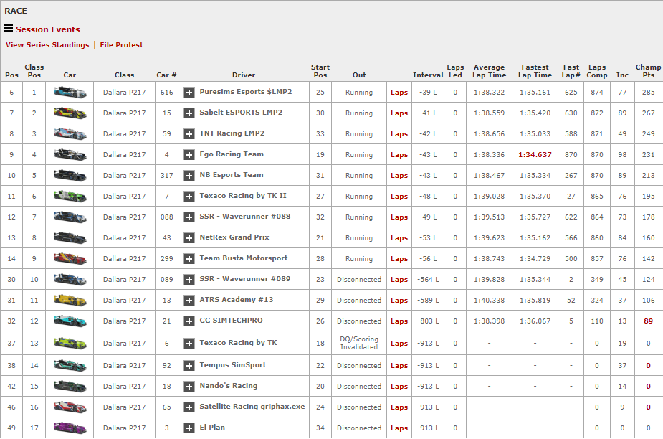
Task: Expand driver row Team Busta Motorsport
Action: point(189,258)
